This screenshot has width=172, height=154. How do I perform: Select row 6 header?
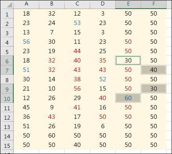tap(7, 61)
